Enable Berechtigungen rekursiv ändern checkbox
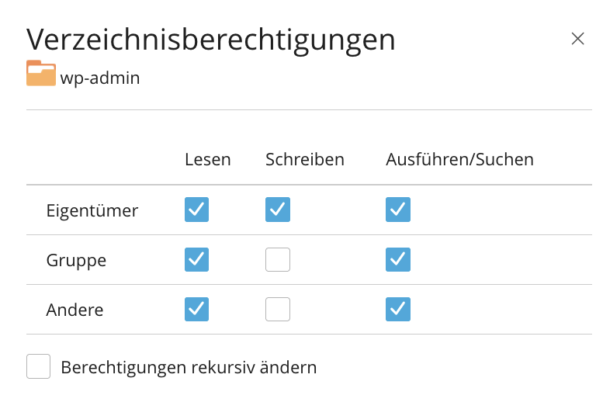The image size is (596, 416). click(39, 366)
